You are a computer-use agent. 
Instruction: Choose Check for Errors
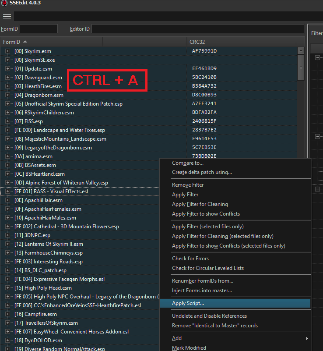(x=235, y=259)
